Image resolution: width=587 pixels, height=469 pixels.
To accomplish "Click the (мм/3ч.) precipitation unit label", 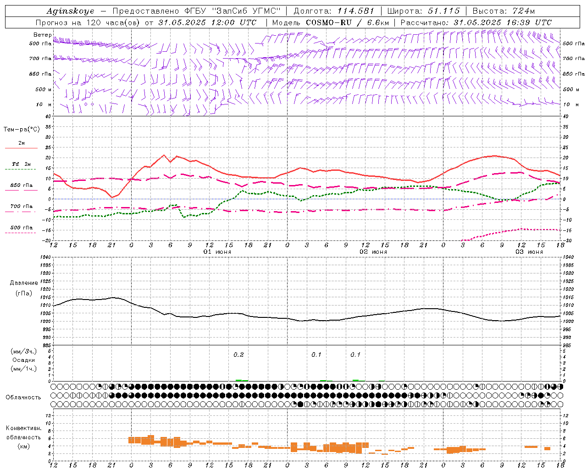I will [24, 351].
